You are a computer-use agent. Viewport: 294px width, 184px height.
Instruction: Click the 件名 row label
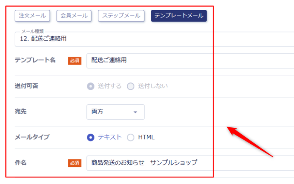[21, 163]
